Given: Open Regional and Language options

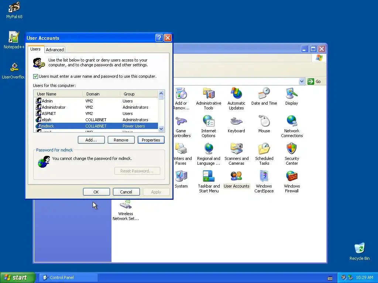Looking at the screenshot, I should (209, 154).
